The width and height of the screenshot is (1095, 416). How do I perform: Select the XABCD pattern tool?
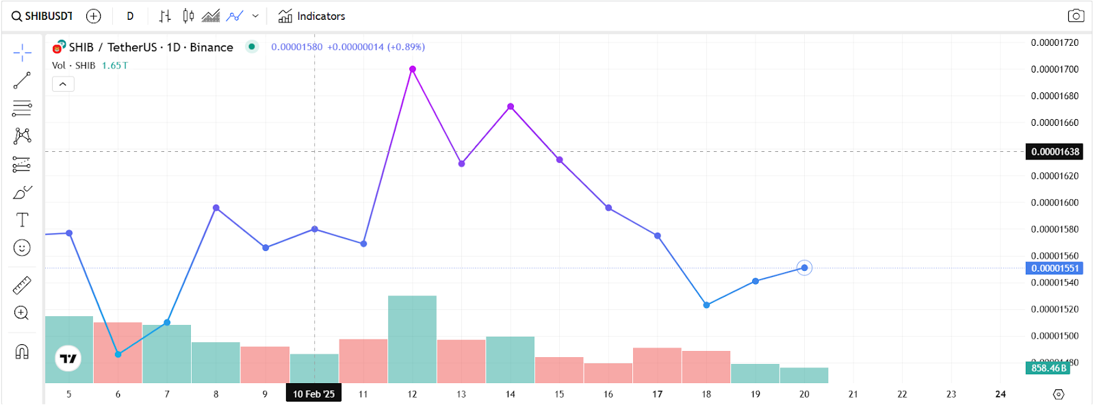tap(22, 135)
